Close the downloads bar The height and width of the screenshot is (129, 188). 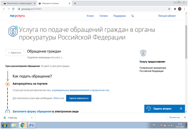[x=185, y=117]
